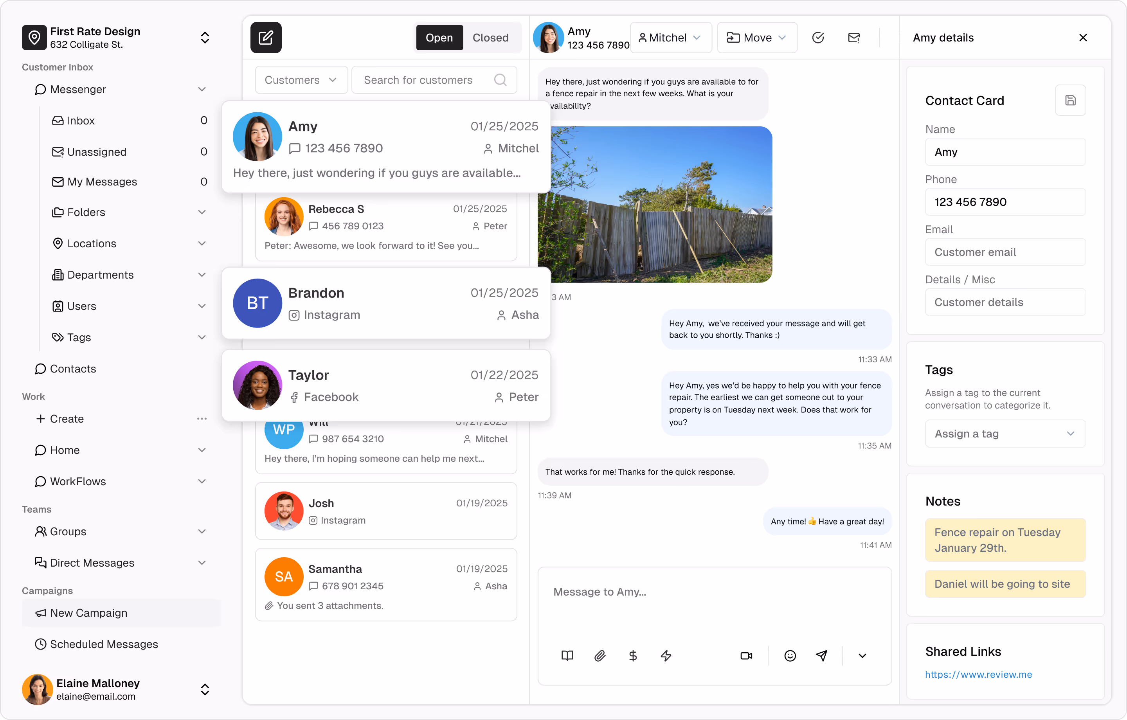The height and width of the screenshot is (720, 1127).
Task: Click the Daniel will be going note
Action: click(1005, 584)
